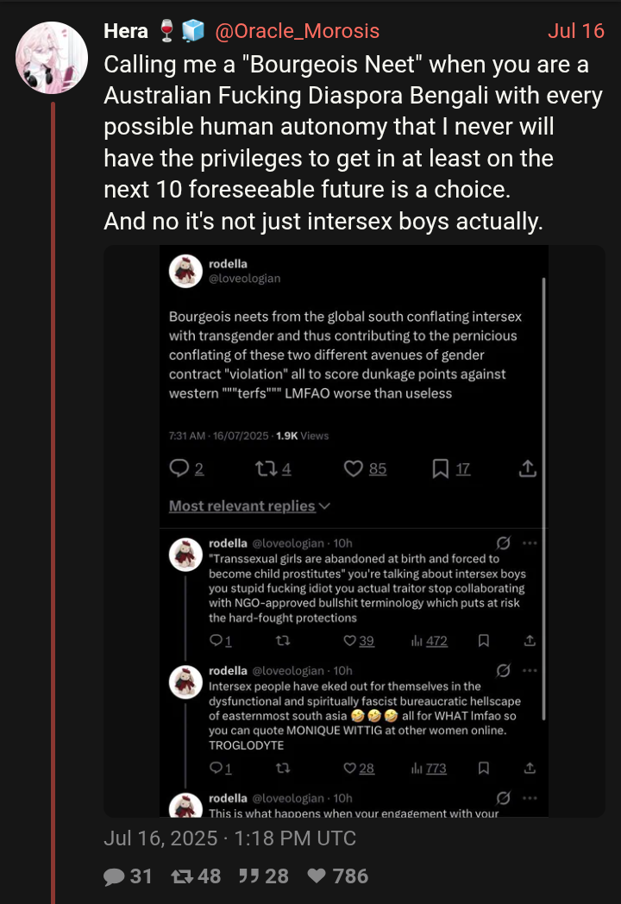Click the reply bubble icon showing 2
Screen dimensions: 621x904
tap(179, 468)
